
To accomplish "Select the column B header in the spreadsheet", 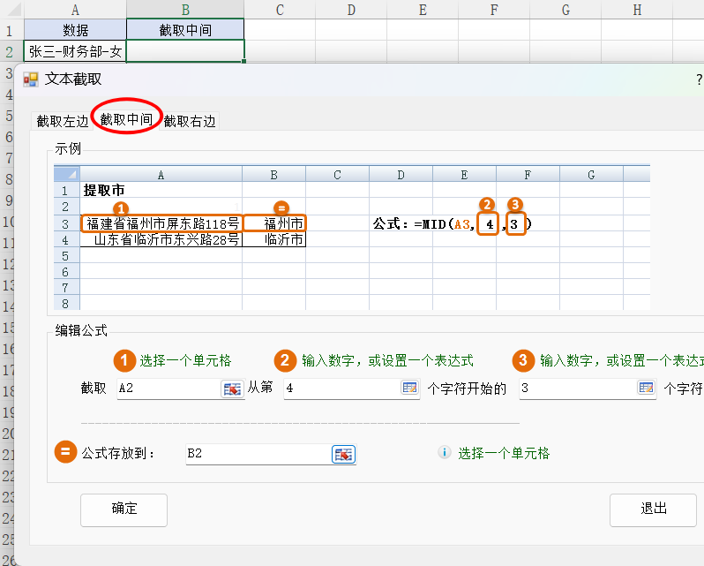I will (185, 9).
